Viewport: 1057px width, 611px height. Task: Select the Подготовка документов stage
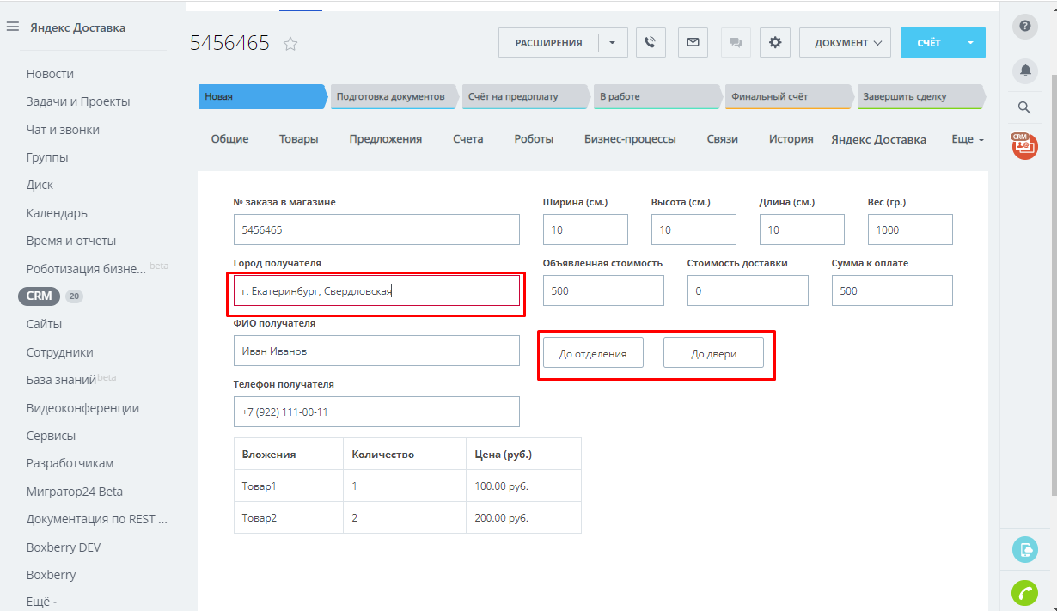(x=394, y=96)
